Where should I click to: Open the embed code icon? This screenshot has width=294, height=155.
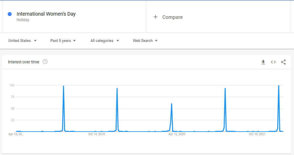[x=273, y=62]
